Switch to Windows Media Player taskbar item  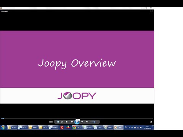tap(119, 127)
